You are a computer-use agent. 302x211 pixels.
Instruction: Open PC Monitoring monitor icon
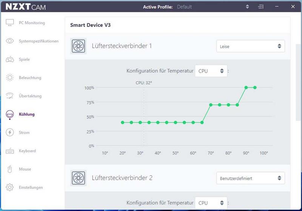(10, 23)
